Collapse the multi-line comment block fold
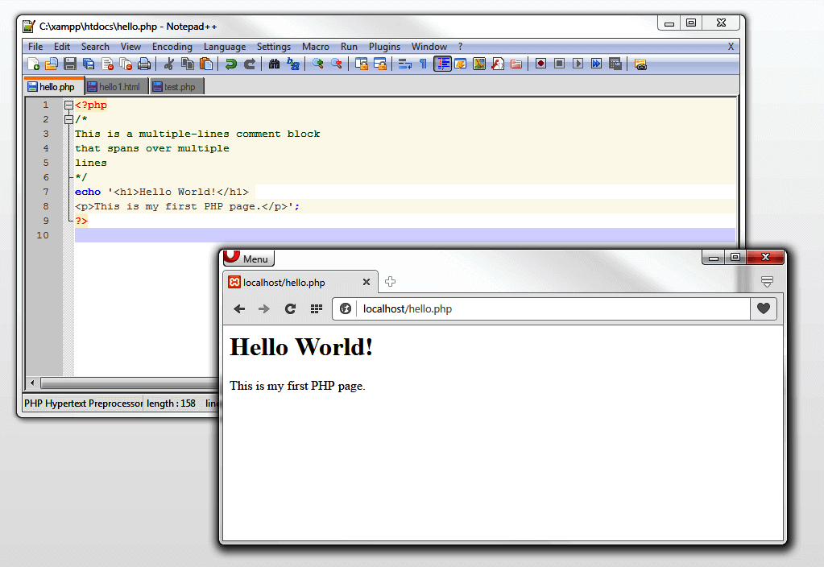The height and width of the screenshot is (567, 824). (69, 119)
